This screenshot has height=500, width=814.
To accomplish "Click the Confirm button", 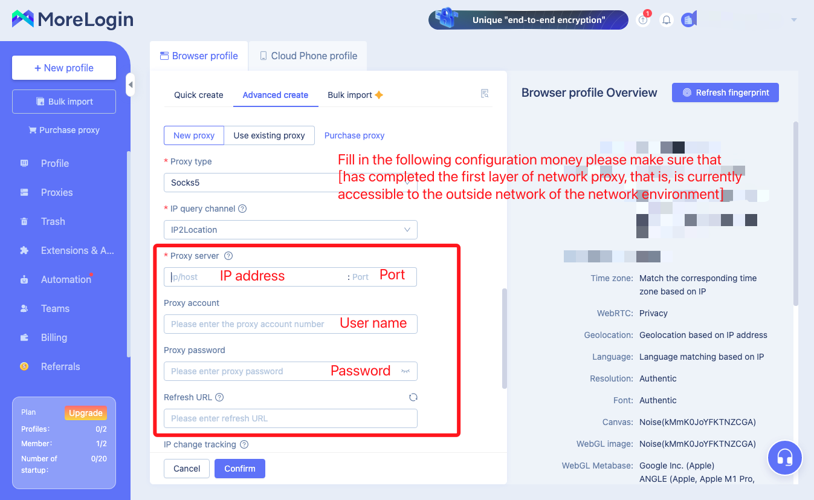I will (x=240, y=469).
